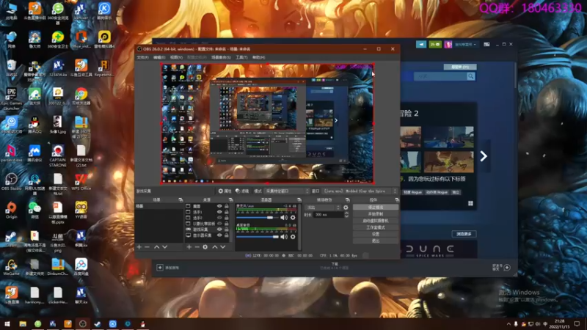Viewport: 587px width, 330px height.
Task: Pop out the Audio Mixer dock icon
Action: coord(299,200)
